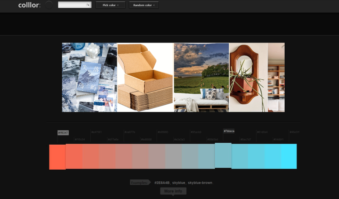Open the bookshelf interior image

(276, 77)
